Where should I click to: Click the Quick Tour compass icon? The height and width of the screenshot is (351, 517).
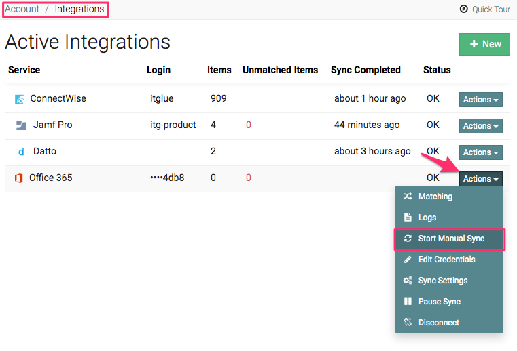464,9
